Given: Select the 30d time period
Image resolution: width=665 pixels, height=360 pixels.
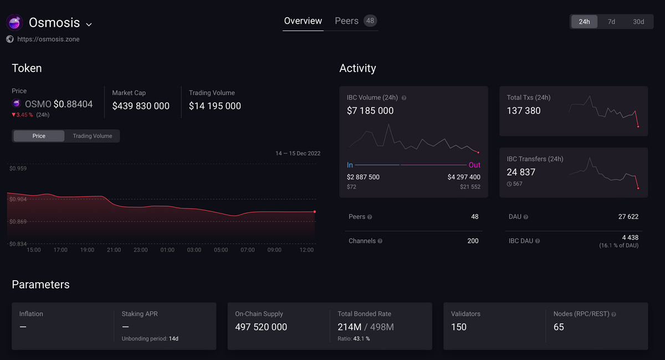Looking at the screenshot, I should point(638,22).
